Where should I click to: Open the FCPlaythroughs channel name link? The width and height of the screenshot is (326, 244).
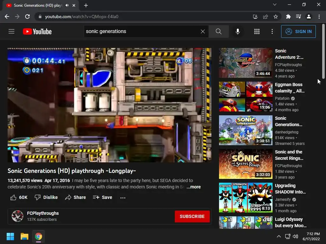point(43,213)
